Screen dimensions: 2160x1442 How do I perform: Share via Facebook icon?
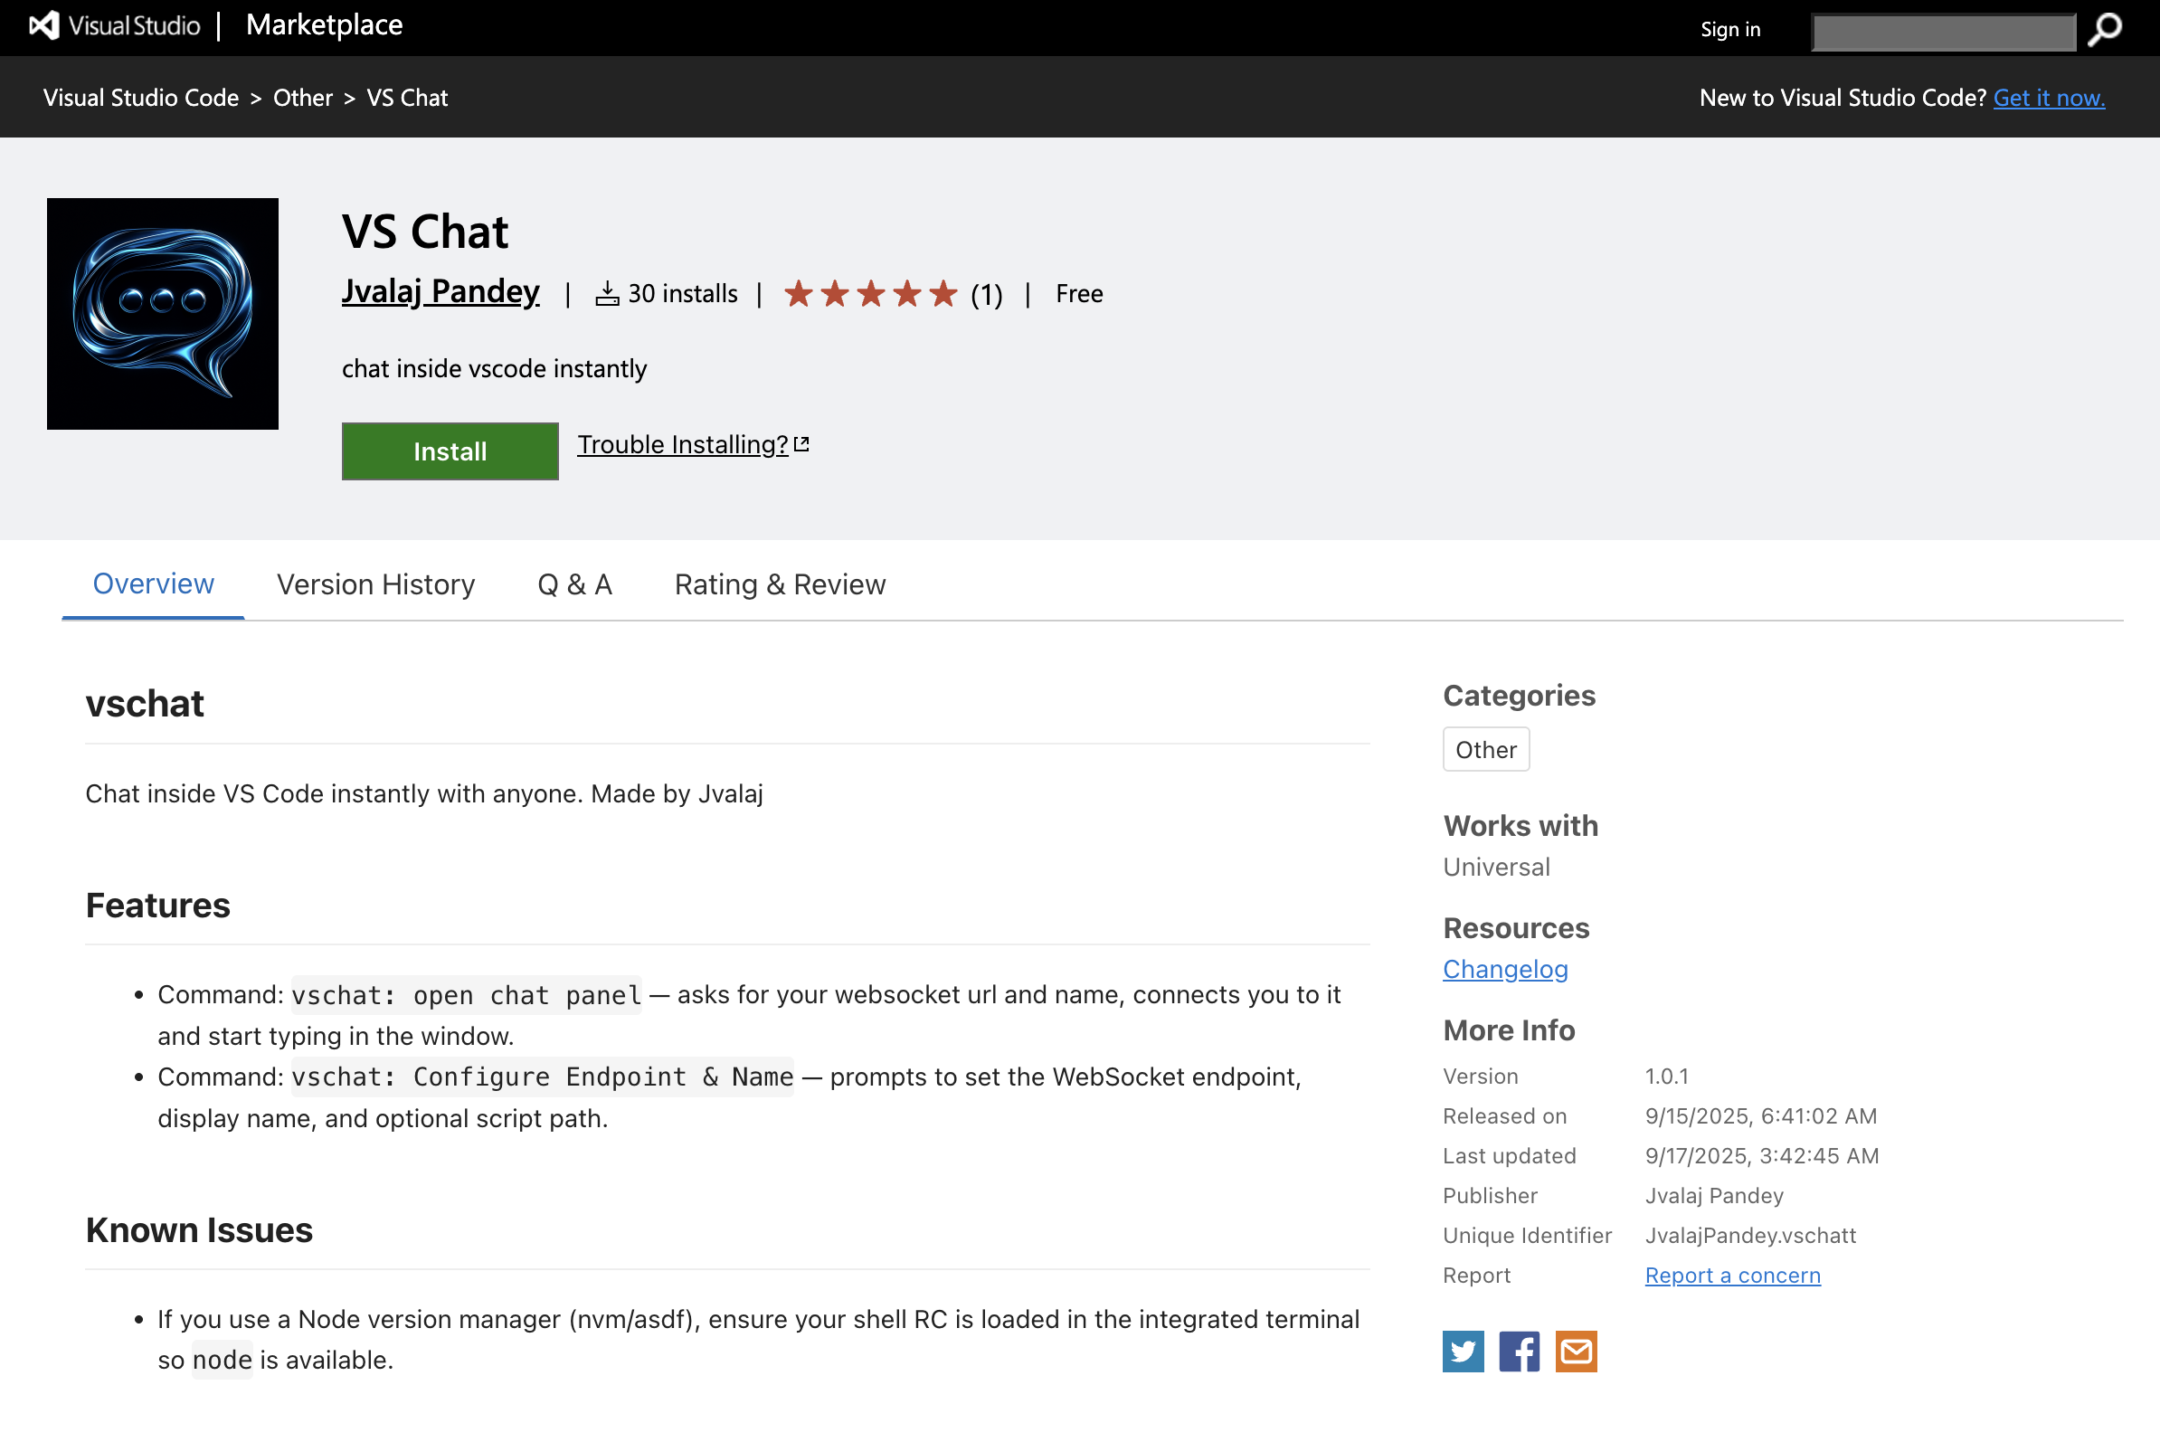pyautogui.click(x=1519, y=1351)
